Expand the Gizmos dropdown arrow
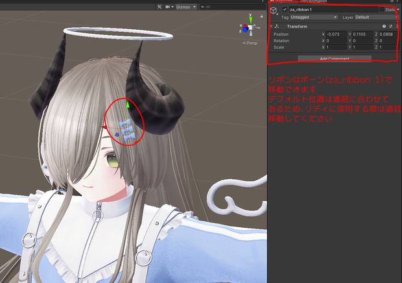 click(195, 7)
